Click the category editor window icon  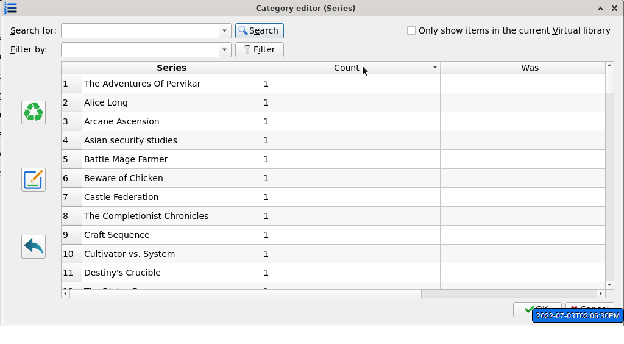[x=10, y=8]
